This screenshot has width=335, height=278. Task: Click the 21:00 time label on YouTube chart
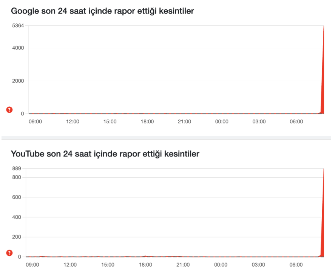pyautogui.click(x=183, y=265)
